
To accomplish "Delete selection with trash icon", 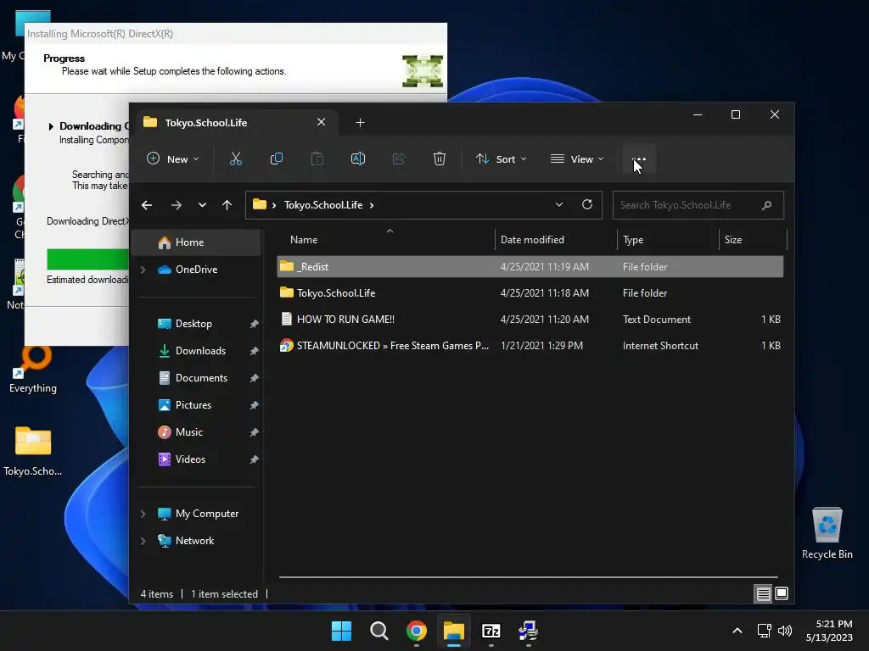I will pos(439,159).
